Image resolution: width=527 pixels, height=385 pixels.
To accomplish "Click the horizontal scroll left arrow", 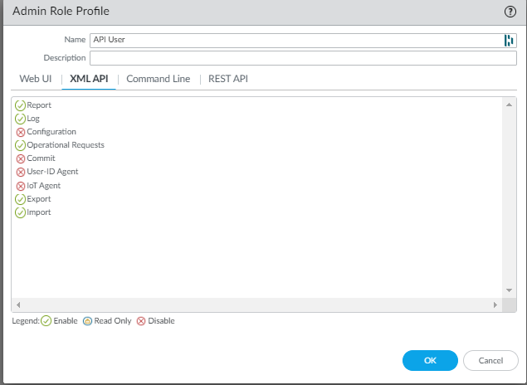I will click(x=18, y=305).
